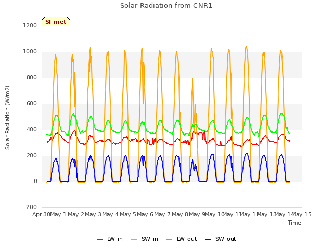Viewport: 333px width, 249px height.
Task: Toggle the SW_out legend entry
Action: click(221, 239)
